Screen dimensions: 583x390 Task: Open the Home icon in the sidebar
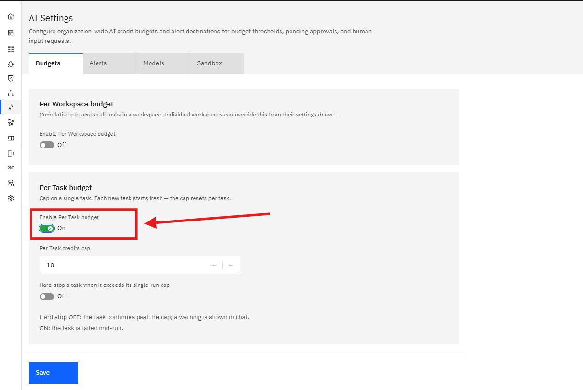pyautogui.click(x=11, y=17)
